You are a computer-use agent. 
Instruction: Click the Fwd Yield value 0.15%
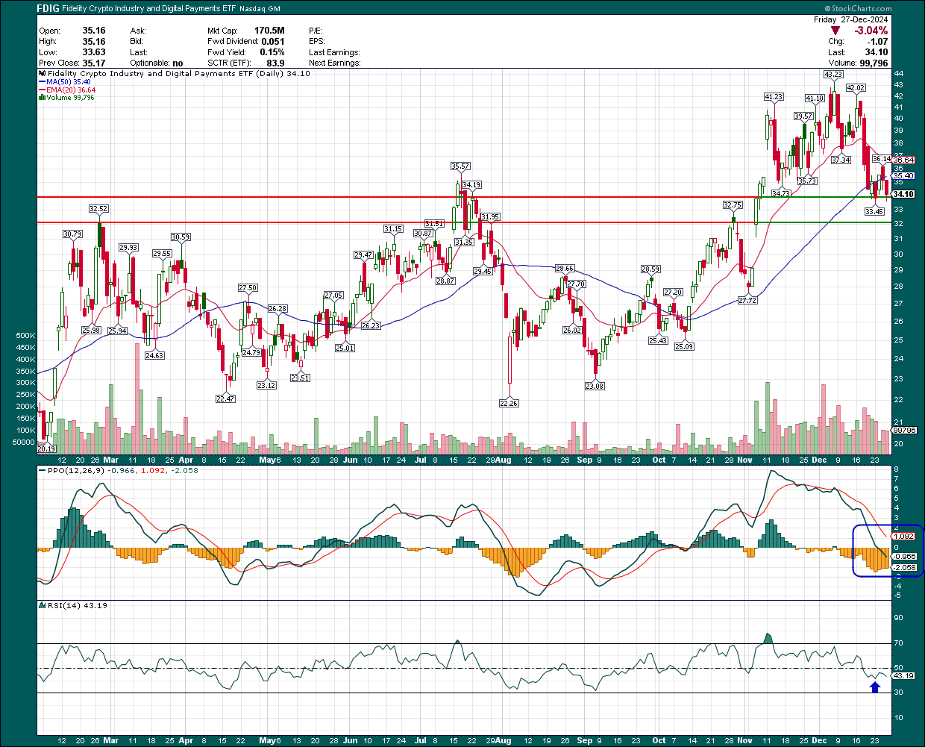pyautogui.click(x=272, y=52)
